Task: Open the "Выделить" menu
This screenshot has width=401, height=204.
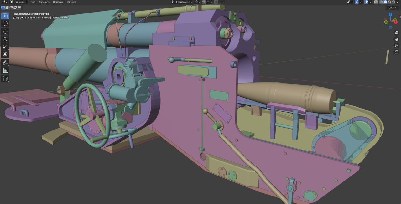Action: pos(44,2)
